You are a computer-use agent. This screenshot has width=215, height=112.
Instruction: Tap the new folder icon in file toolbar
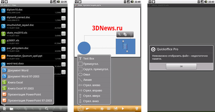12,109
